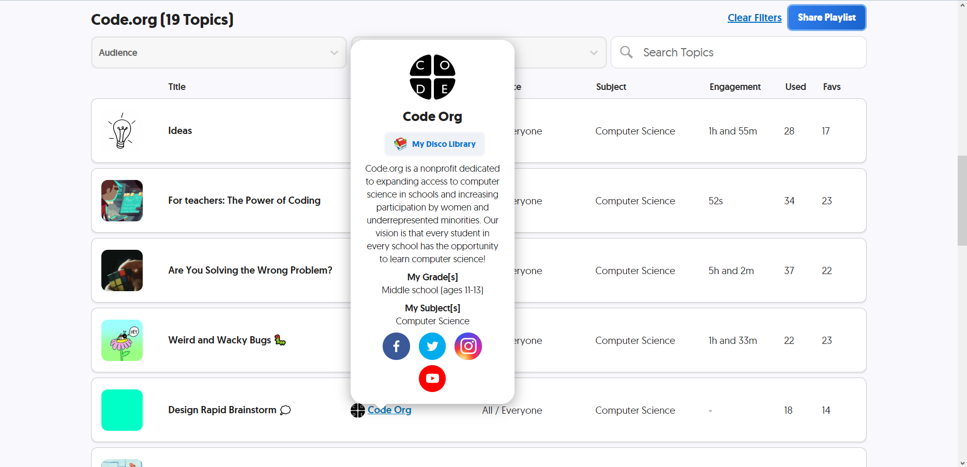The image size is (967, 467).
Task: Open the Ideas lightbulb thumbnail
Action: coord(122,131)
